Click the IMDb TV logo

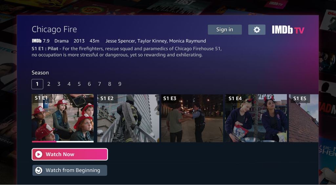click(288, 30)
